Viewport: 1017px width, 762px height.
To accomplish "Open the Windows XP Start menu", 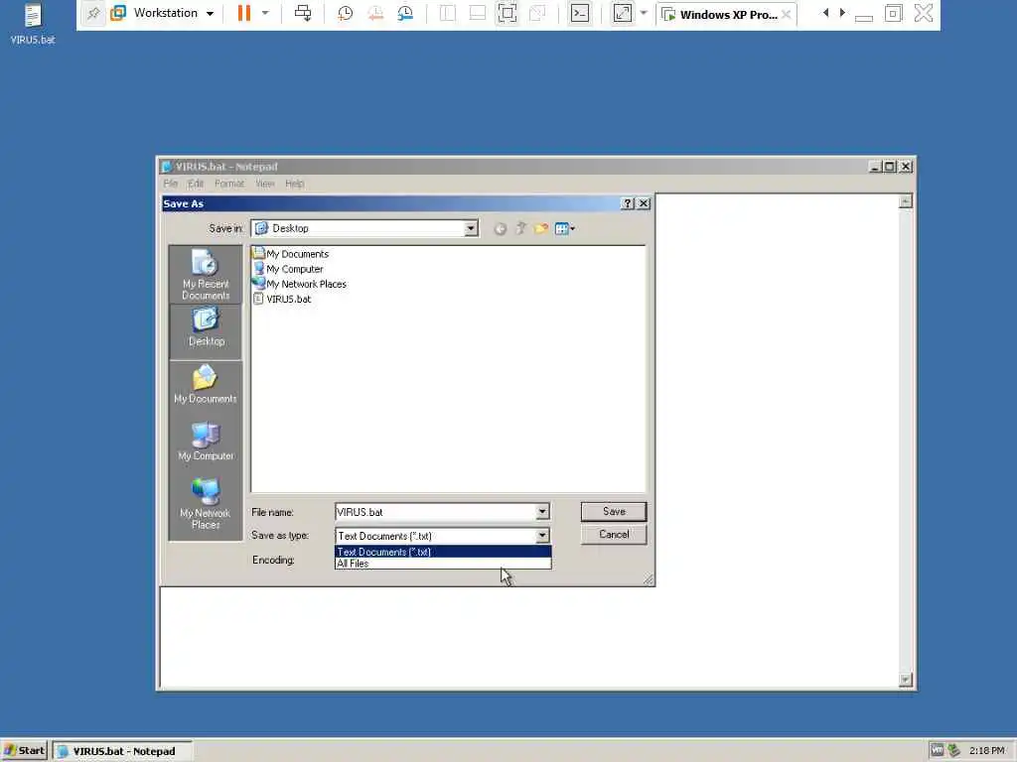I will coord(25,750).
